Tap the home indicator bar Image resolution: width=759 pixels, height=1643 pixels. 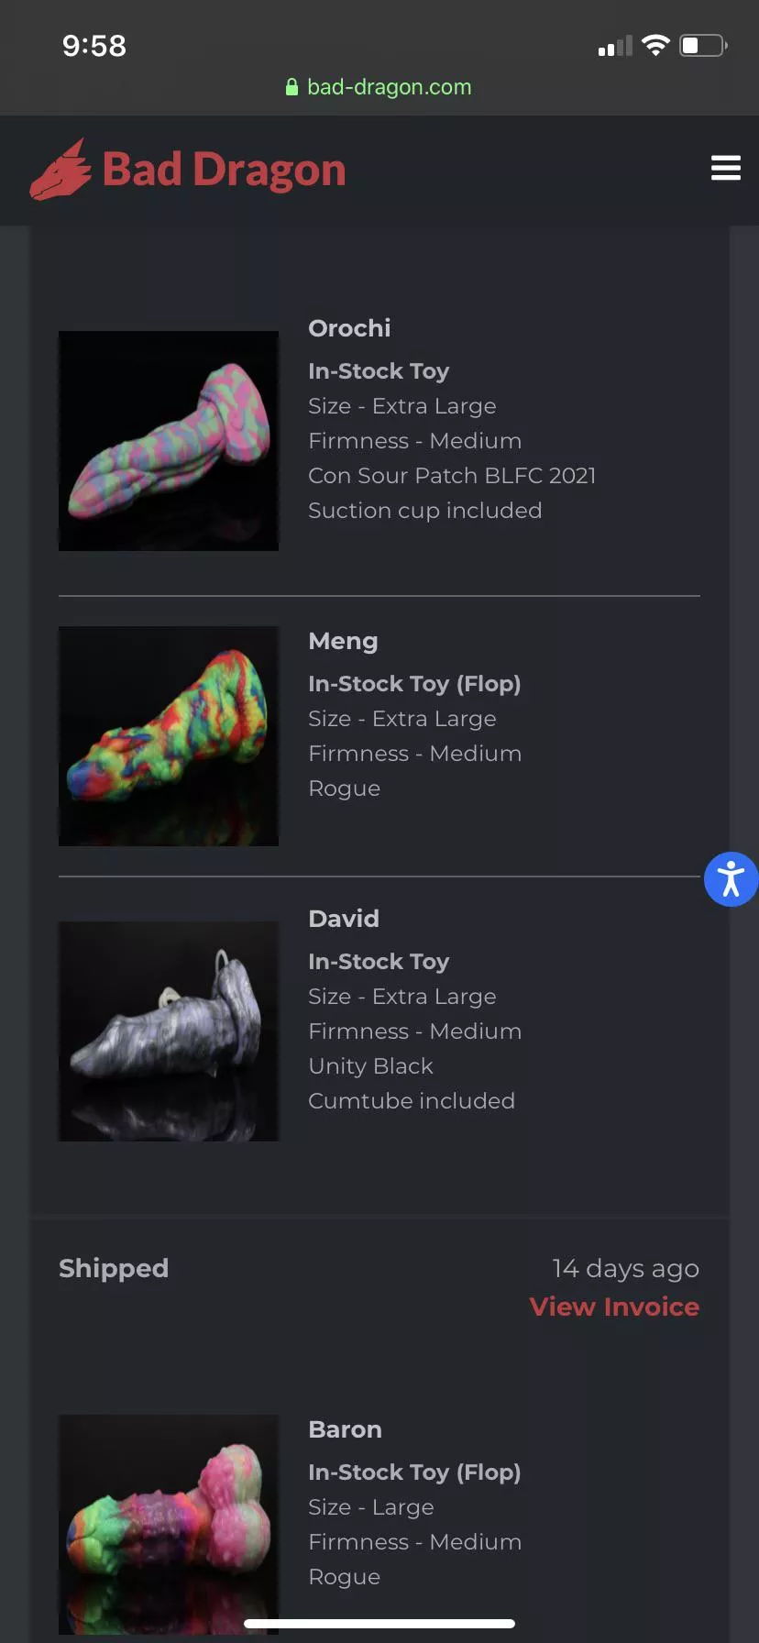pyautogui.click(x=379, y=1624)
